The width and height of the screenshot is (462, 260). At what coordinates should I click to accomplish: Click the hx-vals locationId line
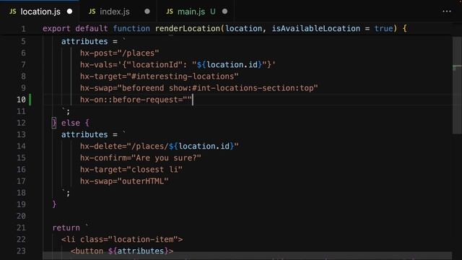(x=178, y=64)
